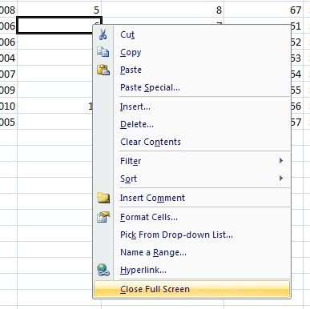Click the Insert Comment note icon
This screenshot has width=310, height=309.
click(x=103, y=198)
